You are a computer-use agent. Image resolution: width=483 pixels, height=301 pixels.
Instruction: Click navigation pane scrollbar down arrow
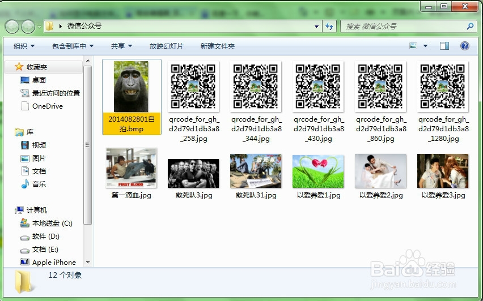88,263
